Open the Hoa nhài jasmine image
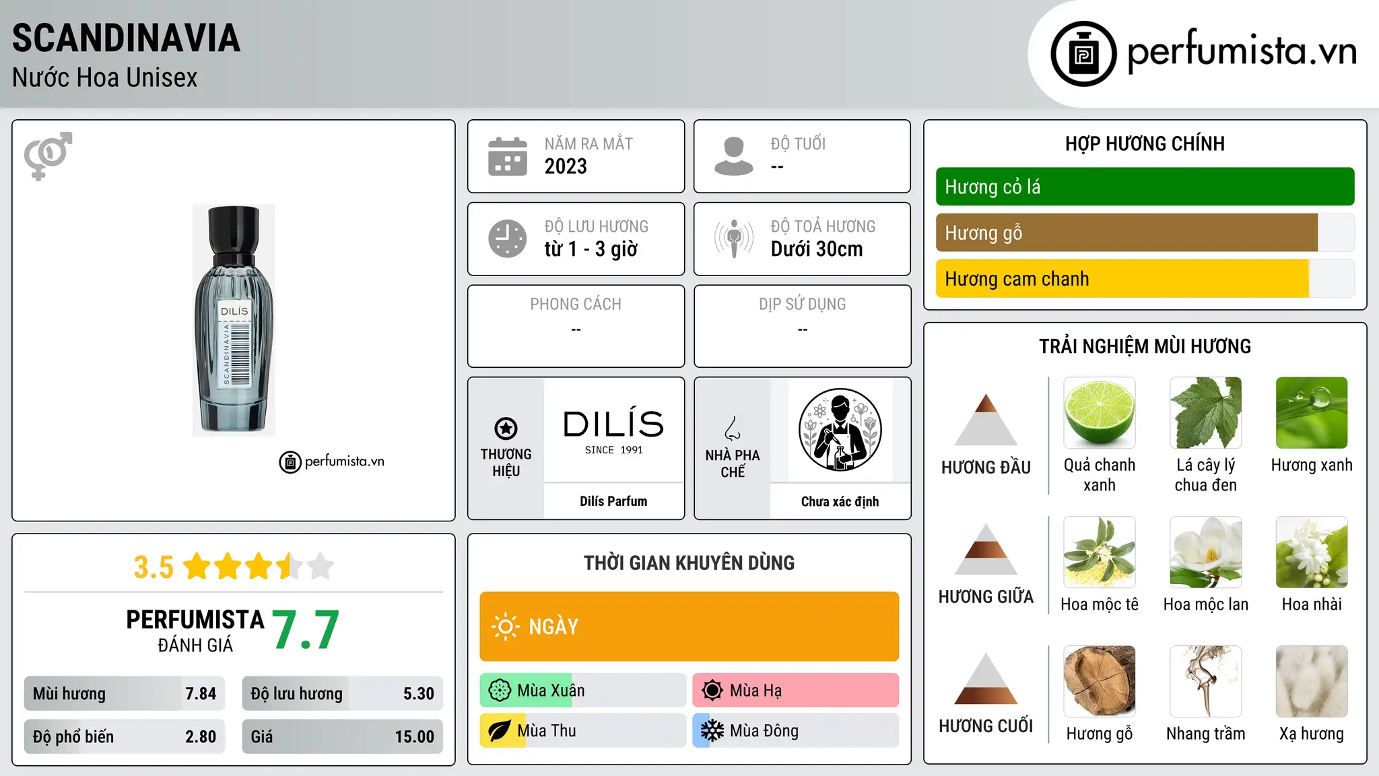1379x776 pixels. 1312,552
